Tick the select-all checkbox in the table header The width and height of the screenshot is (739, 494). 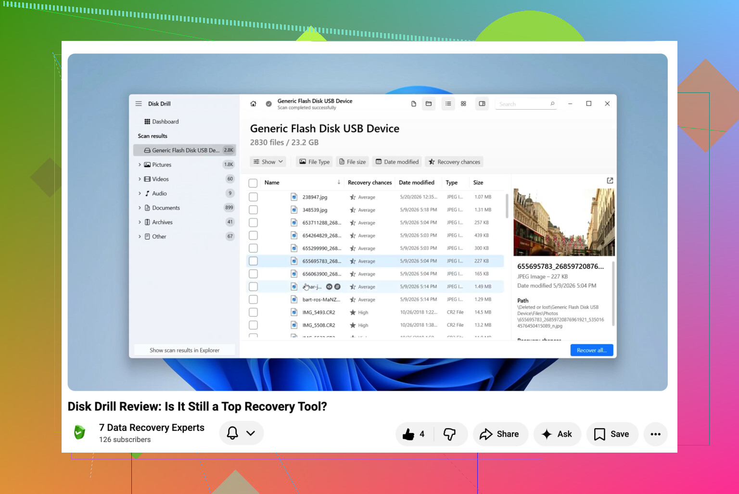(253, 183)
